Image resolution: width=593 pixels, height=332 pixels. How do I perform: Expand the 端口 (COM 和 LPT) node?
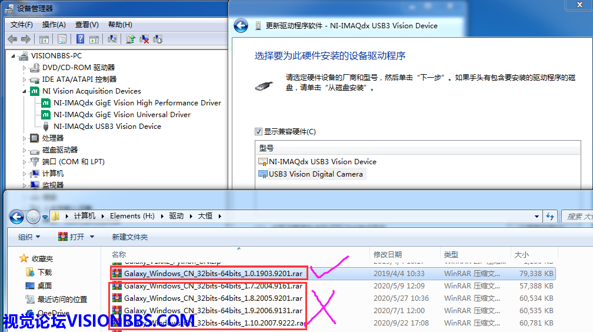coord(25,162)
